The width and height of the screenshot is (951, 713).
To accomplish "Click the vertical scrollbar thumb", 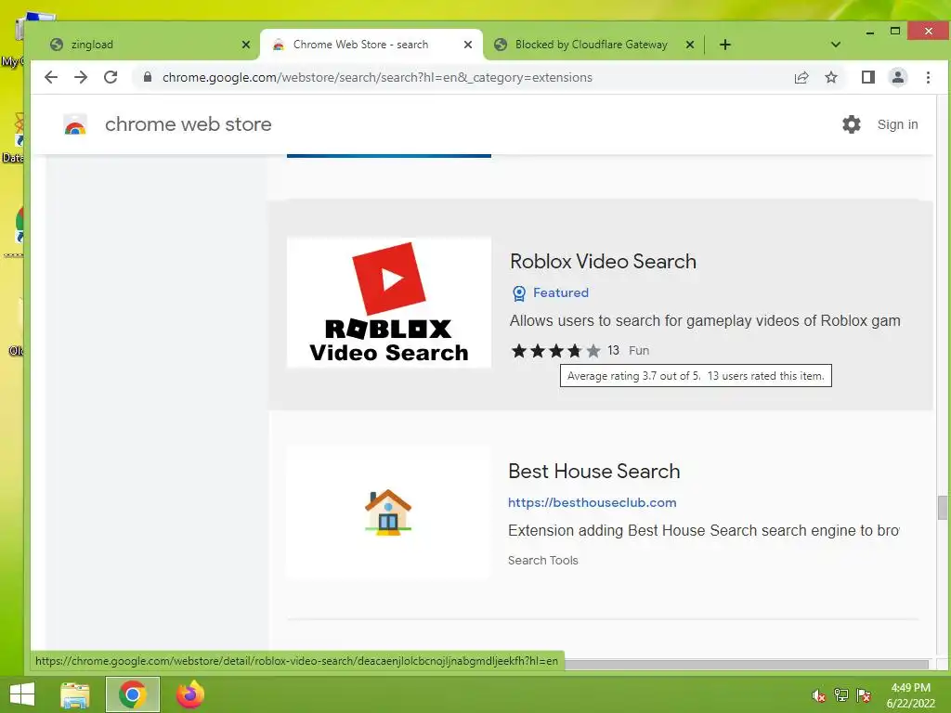I will pyautogui.click(x=942, y=508).
